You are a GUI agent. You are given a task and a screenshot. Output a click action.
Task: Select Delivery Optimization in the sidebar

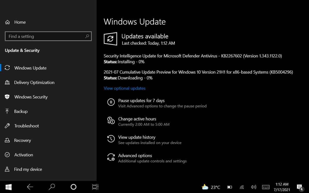tap(34, 83)
